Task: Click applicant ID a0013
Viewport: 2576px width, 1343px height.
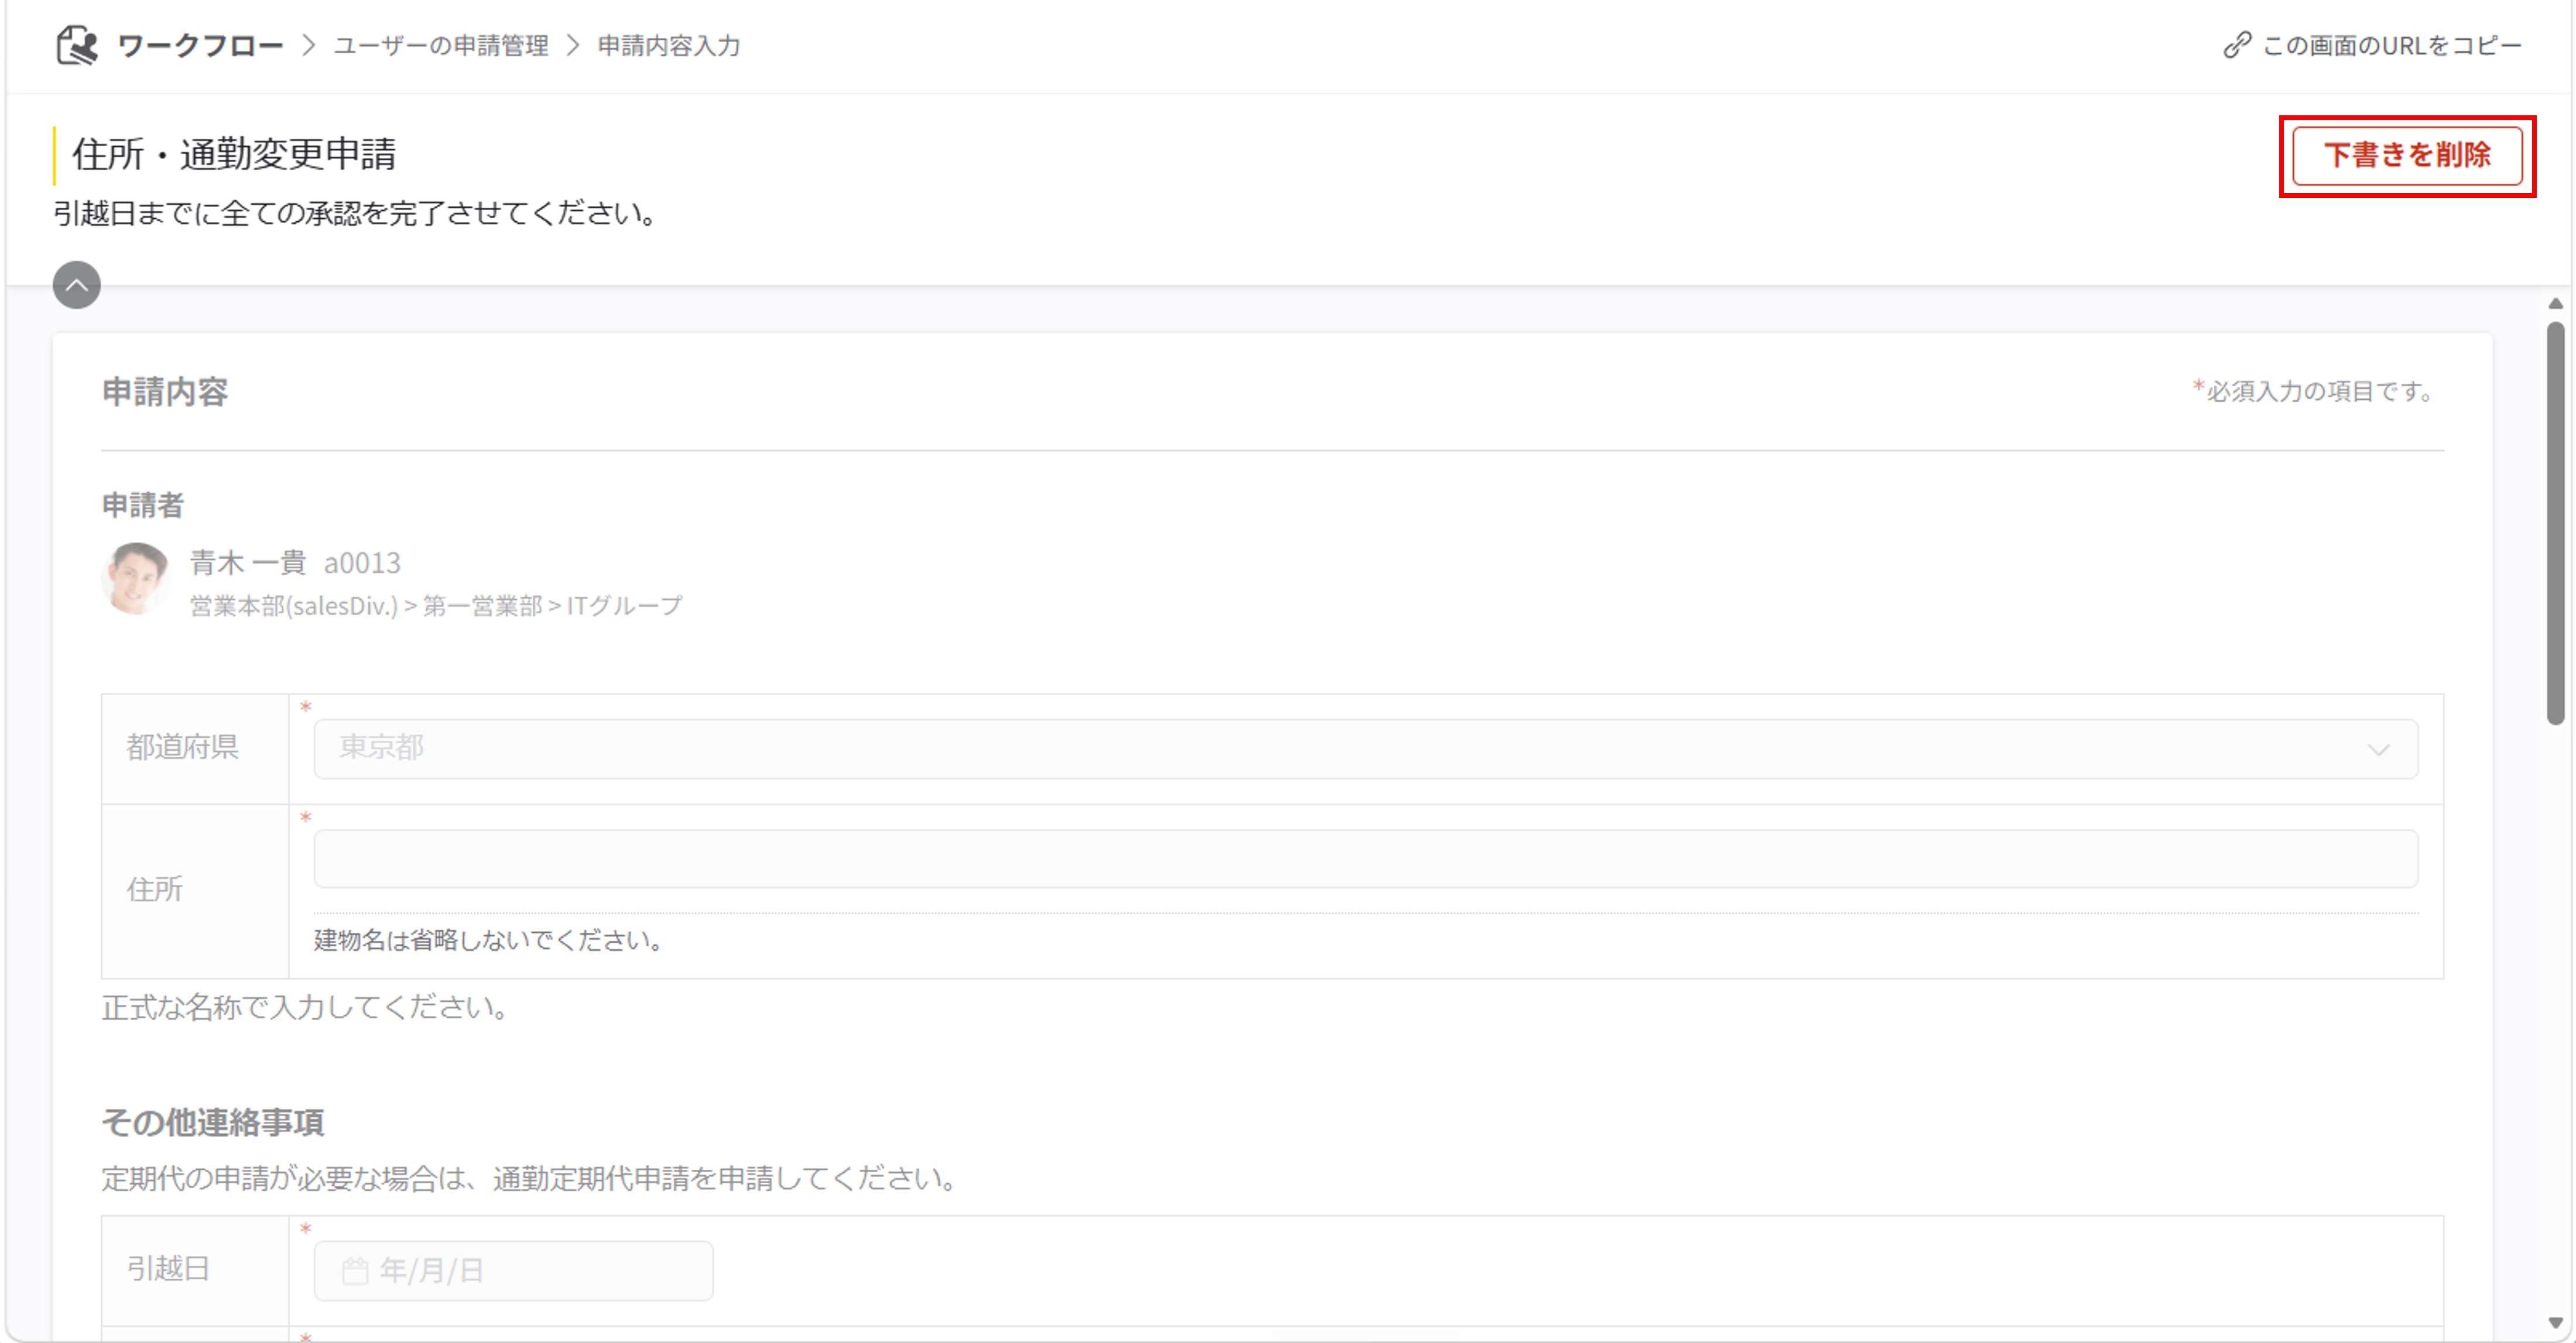Action: point(362,564)
